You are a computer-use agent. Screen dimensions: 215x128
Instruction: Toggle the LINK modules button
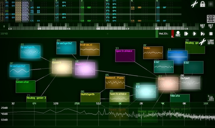211,42
